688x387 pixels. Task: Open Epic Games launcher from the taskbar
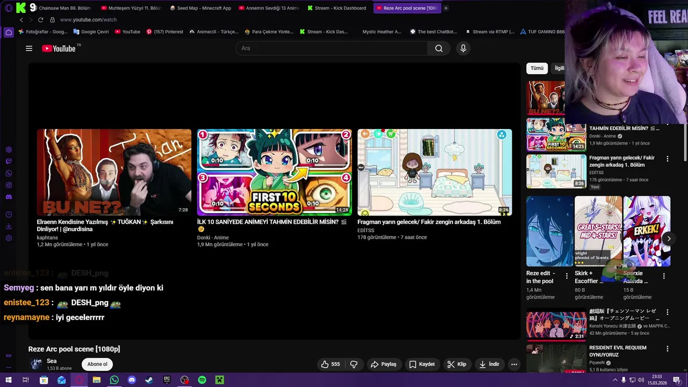(167, 380)
